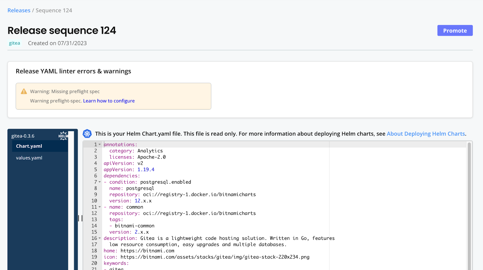The image size is (483, 270).
Task: Click the Promote button
Action: click(455, 30)
